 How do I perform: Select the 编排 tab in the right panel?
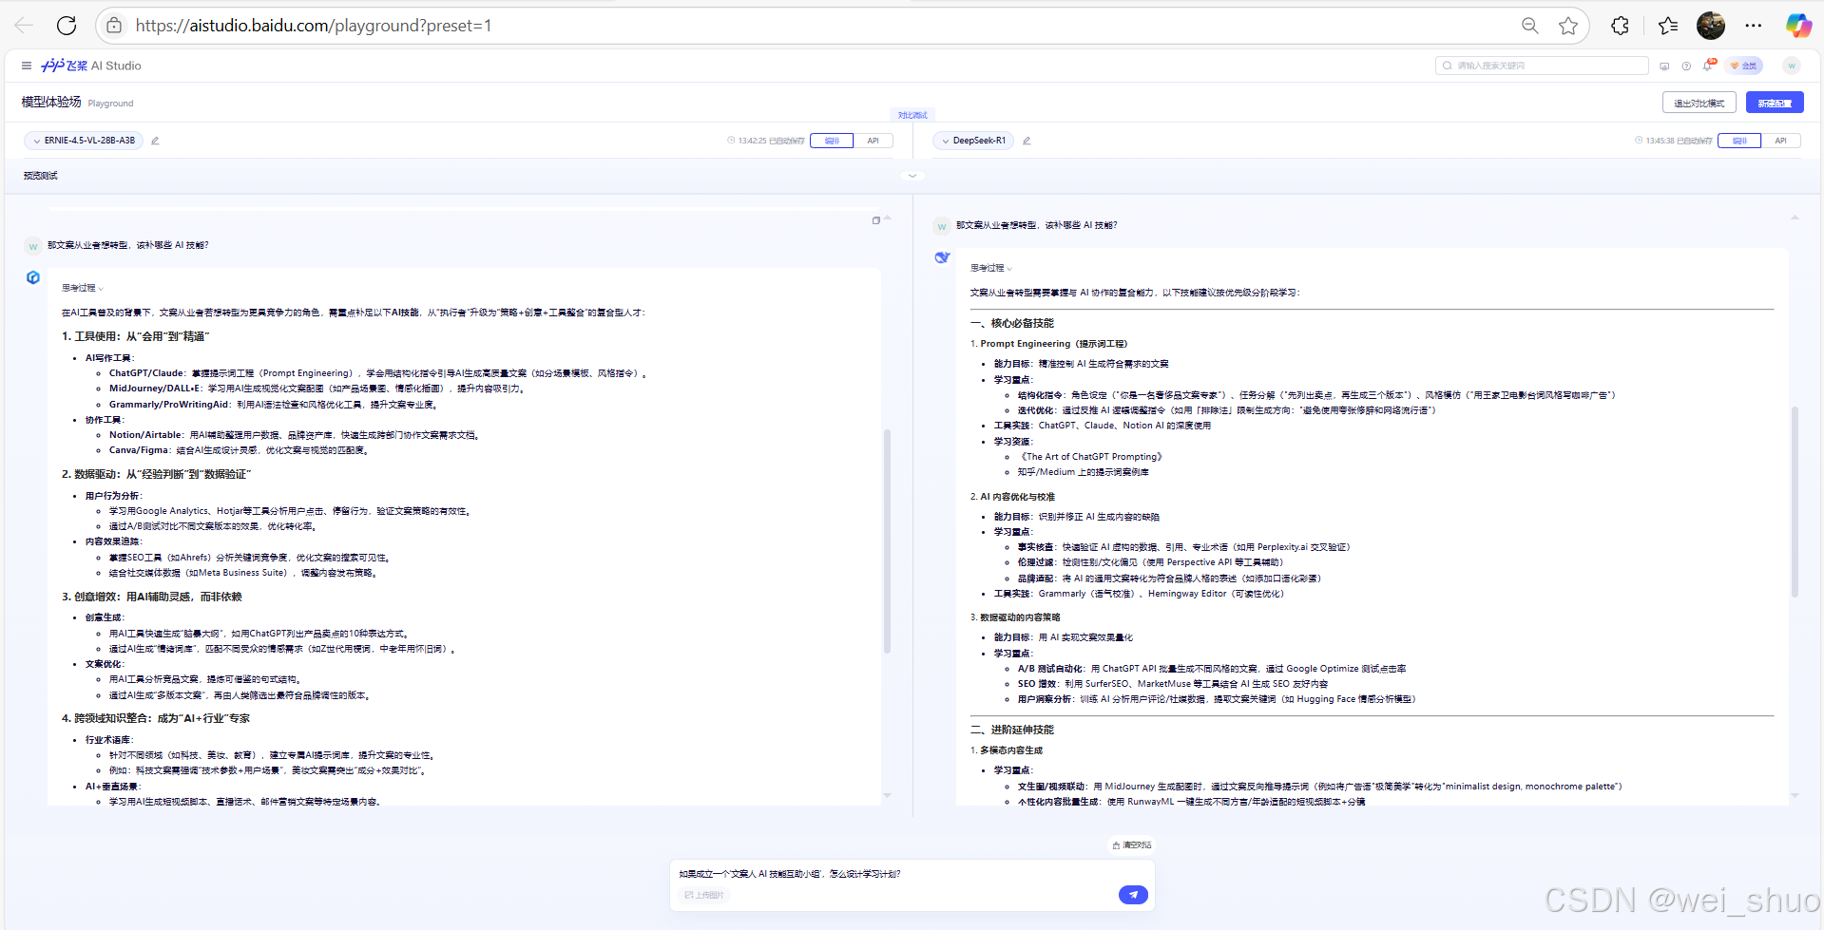point(1740,141)
